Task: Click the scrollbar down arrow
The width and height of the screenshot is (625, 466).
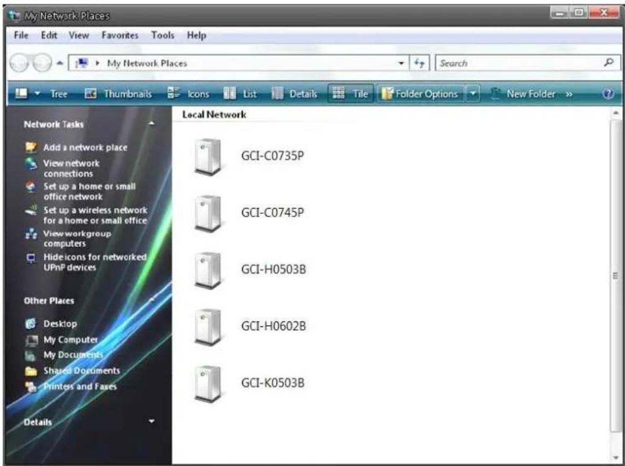Action: [x=616, y=457]
